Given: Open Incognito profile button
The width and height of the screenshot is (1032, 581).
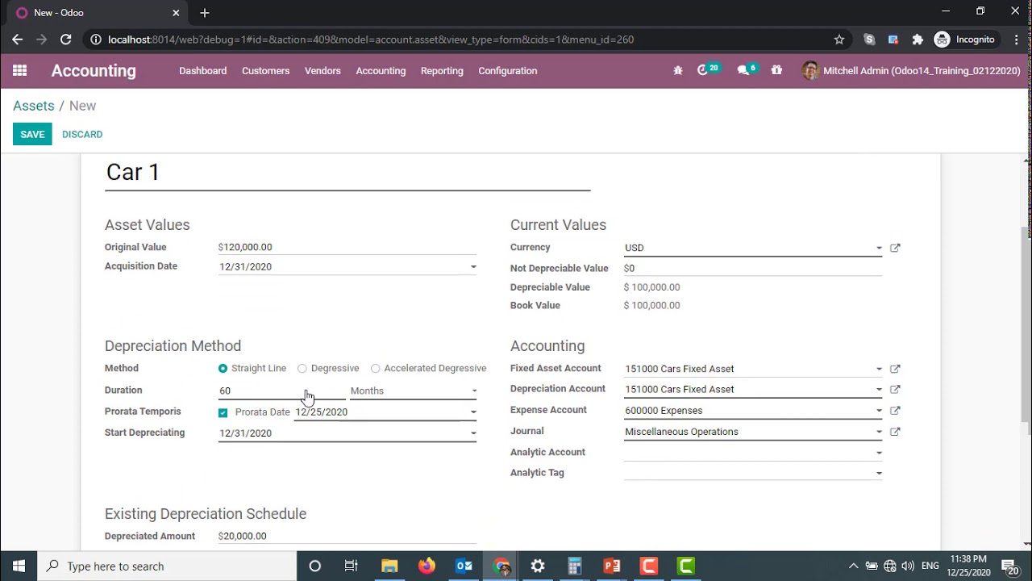Looking at the screenshot, I should pos(965,40).
